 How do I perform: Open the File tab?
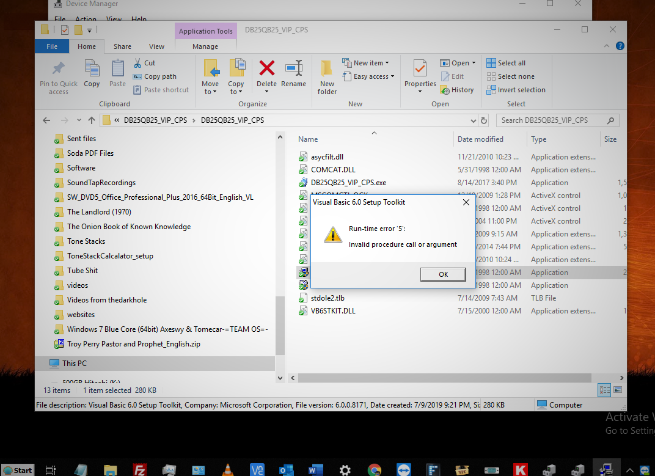[x=52, y=46]
